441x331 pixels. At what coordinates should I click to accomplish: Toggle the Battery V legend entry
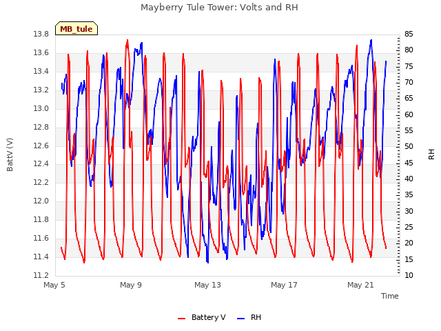[x=202, y=317]
